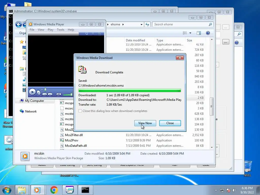
Task: Open the view options dropdown arrow
Action: click(x=190, y=33)
